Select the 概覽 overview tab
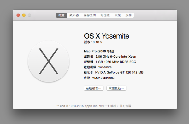This screenshot has width=189, height=124. [62, 15]
